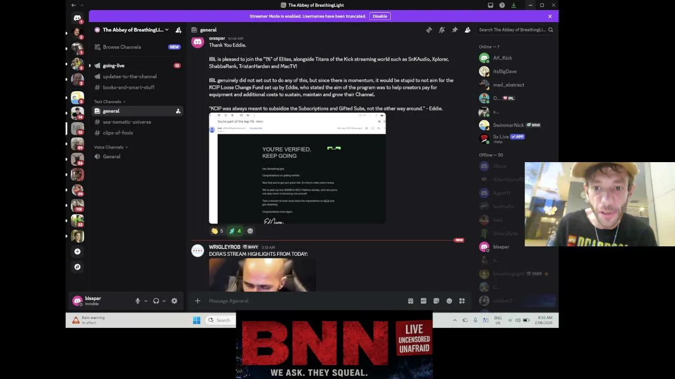Open the Rain warning weather widget
The height and width of the screenshot is (379, 675).
click(89, 320)
